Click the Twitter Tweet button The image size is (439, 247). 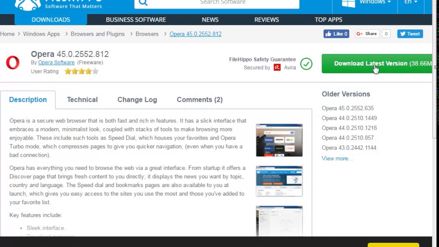[x=410, y=34]
